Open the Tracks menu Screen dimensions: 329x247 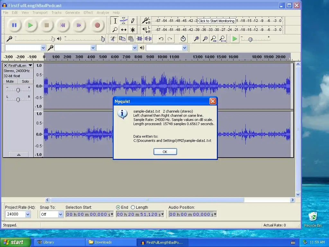(x=57, y=13)
